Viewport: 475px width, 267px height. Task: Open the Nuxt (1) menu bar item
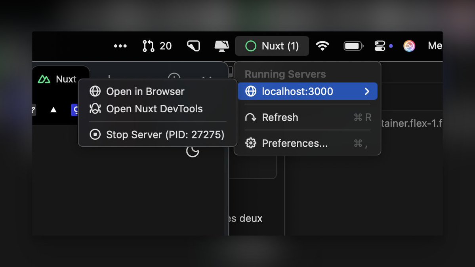point(272,46)
